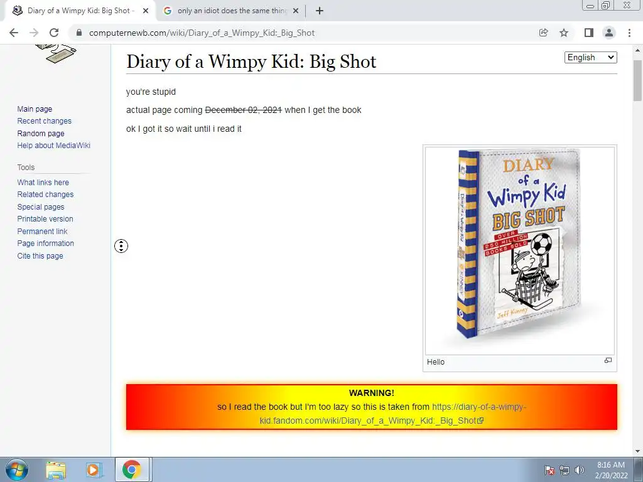Bookmark this page with the star
The width and height of the screenshot is (643, 482).
point(564,33)
